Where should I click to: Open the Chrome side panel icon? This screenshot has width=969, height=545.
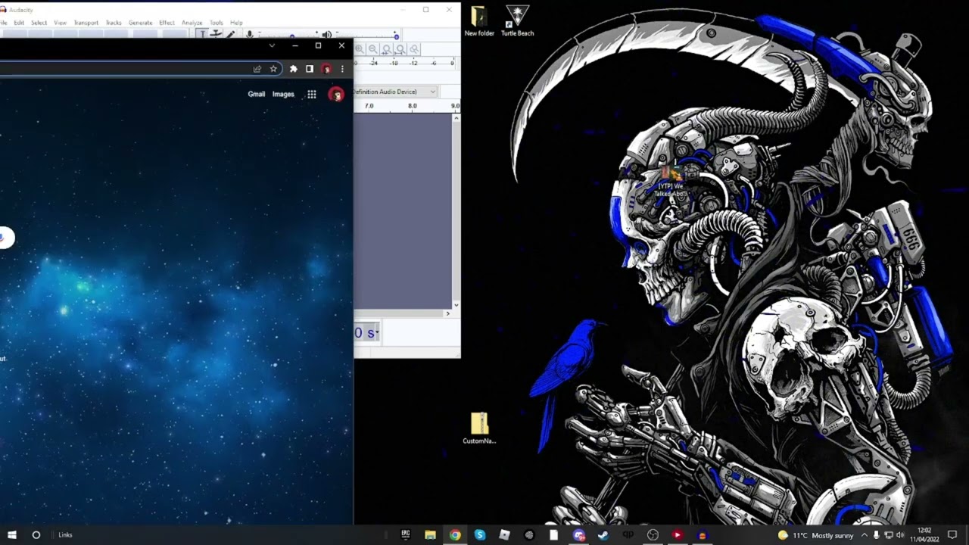pos(310,69)
